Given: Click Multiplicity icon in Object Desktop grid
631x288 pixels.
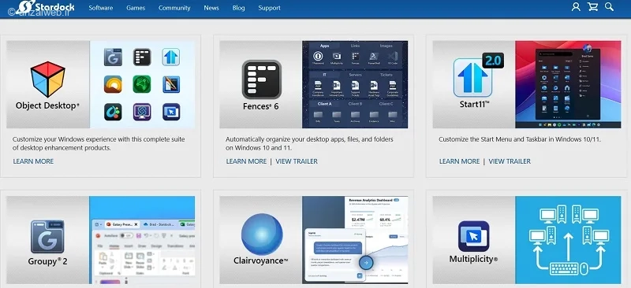Looking at the screenshot, I should (171, 112).
